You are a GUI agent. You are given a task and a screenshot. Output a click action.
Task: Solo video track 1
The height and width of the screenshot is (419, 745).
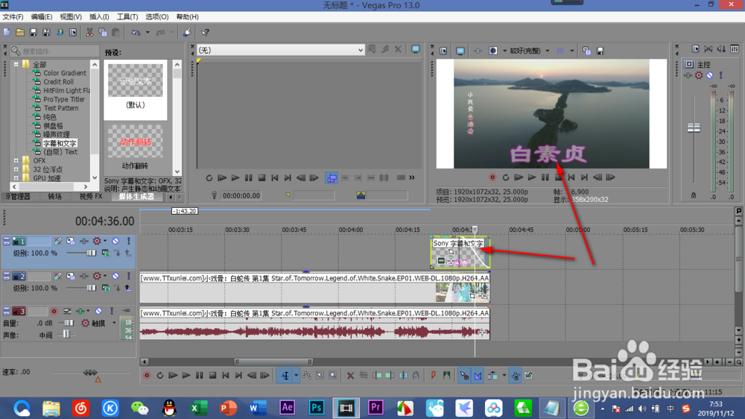coord(128,241)
